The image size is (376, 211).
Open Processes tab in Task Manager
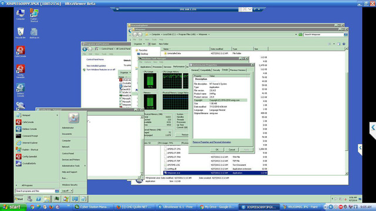coord(157,67)
